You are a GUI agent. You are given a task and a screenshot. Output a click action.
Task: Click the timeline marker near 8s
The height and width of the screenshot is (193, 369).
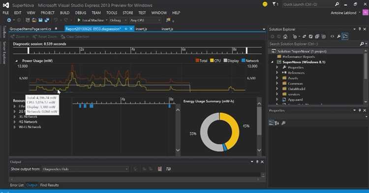click(x=169, y=106)
